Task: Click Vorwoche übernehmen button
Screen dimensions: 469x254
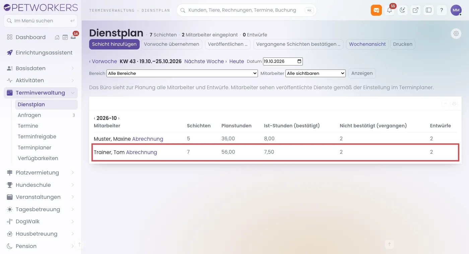Action: (x=172, y=44)
